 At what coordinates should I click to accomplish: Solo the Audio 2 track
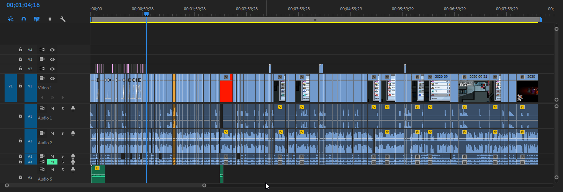[62, 133]
